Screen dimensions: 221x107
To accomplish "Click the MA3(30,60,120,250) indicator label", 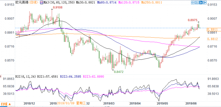I will point(59,2).
